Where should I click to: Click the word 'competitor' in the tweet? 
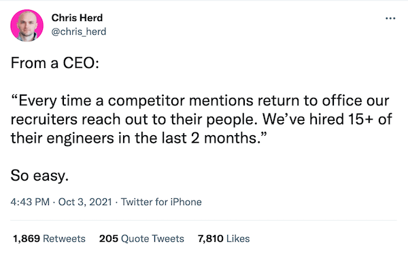147,101
